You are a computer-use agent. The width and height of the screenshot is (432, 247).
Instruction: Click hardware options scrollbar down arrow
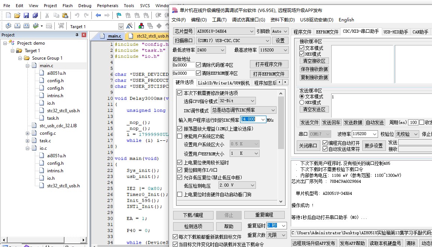[x=281, y=202]
